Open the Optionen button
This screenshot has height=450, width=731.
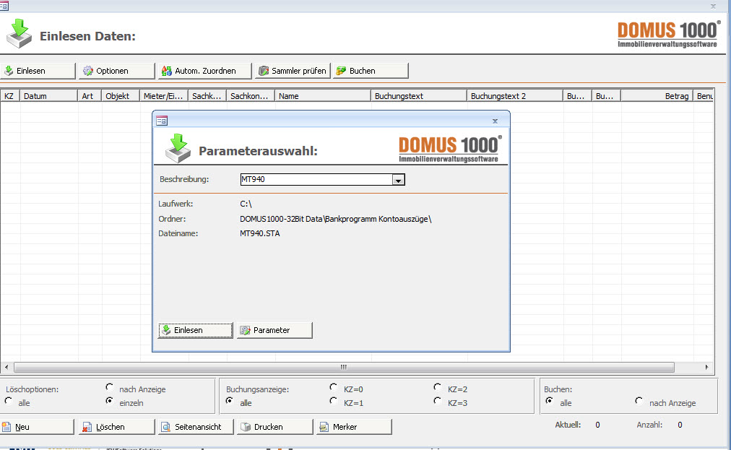pos(116,71)
